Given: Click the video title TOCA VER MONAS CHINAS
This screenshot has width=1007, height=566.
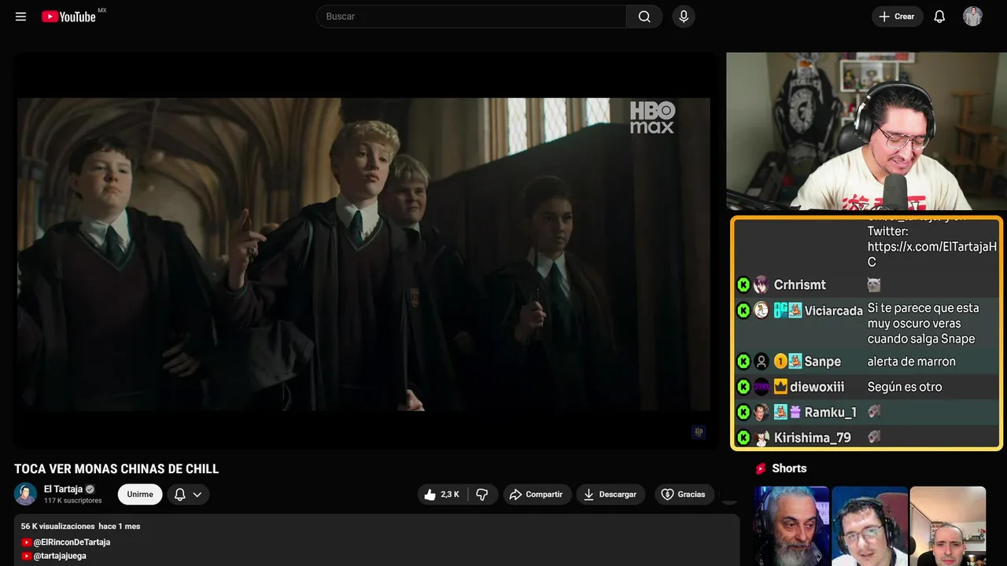Looking at the screenshot, I should click(x=116, y=469).
